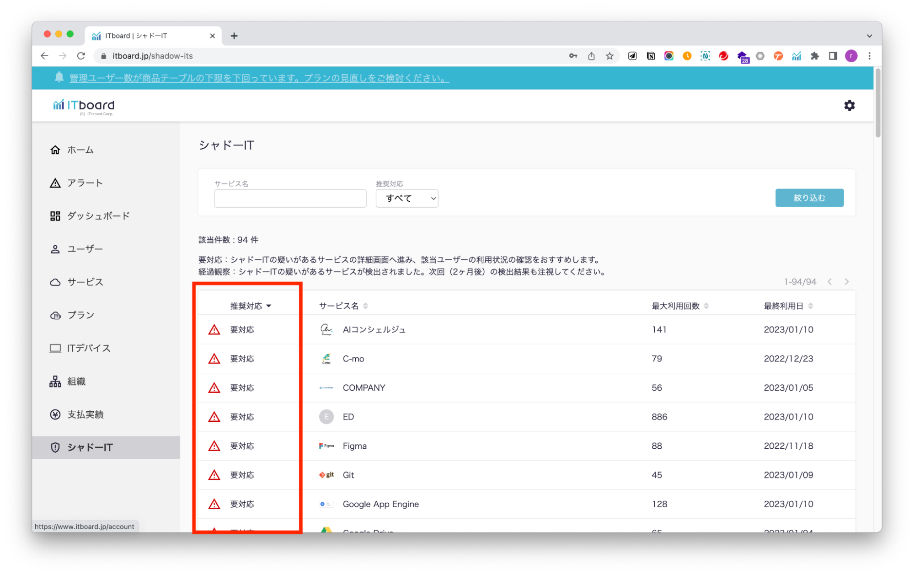Reload the page with refresh icon

point(81,56)
